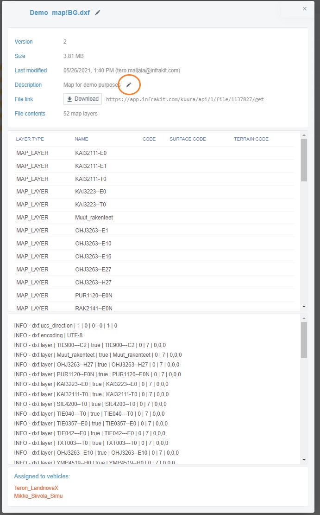Click the SIL4200--T0 log line

(90, 404)
